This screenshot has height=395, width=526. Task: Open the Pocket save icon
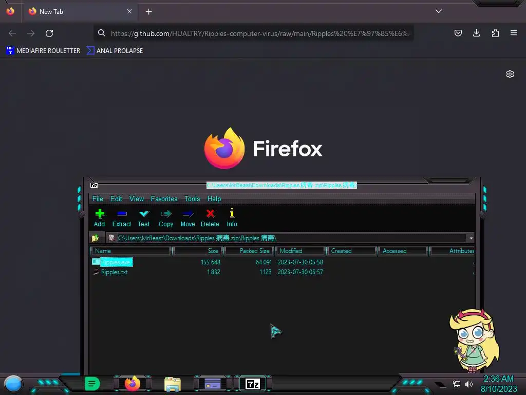pos(458,33)
